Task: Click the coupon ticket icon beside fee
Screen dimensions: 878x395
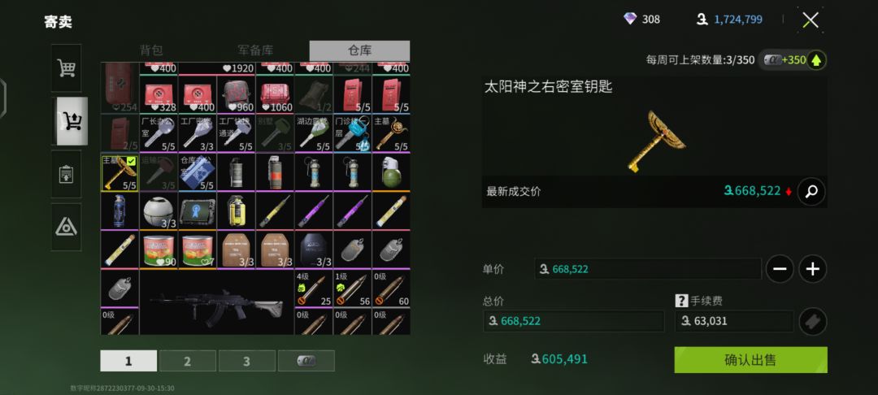Action: pyautogui.click(x=812, y=321)
